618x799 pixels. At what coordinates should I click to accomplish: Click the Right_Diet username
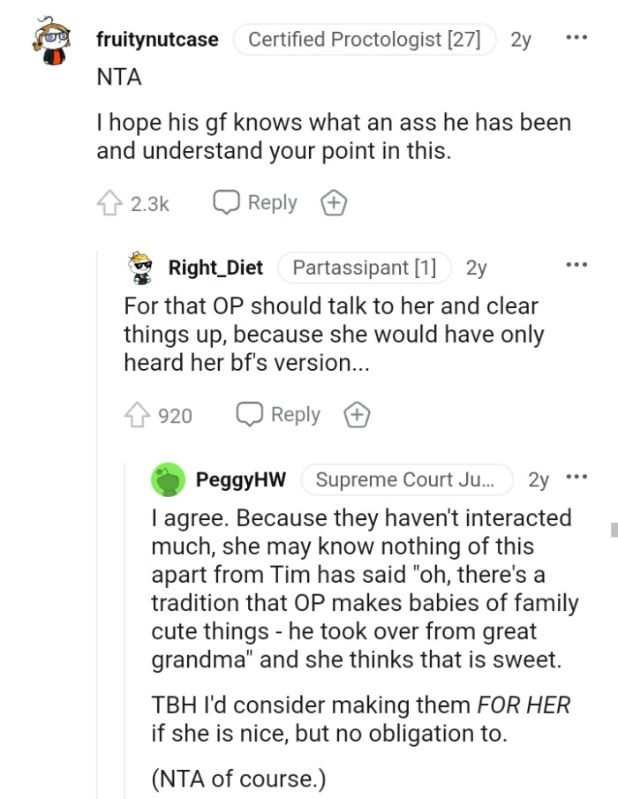215,268
